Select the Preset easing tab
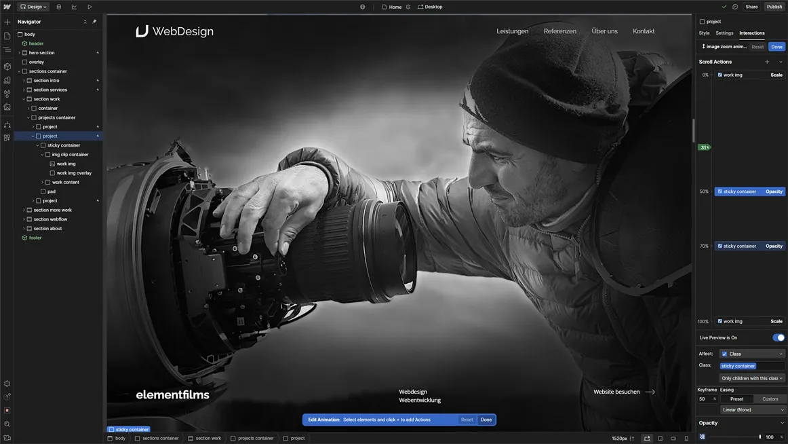Screen dimensions: 788x444 point(736,399)
